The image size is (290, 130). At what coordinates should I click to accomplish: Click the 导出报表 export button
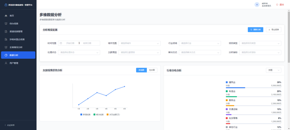[x=274, y=30]
